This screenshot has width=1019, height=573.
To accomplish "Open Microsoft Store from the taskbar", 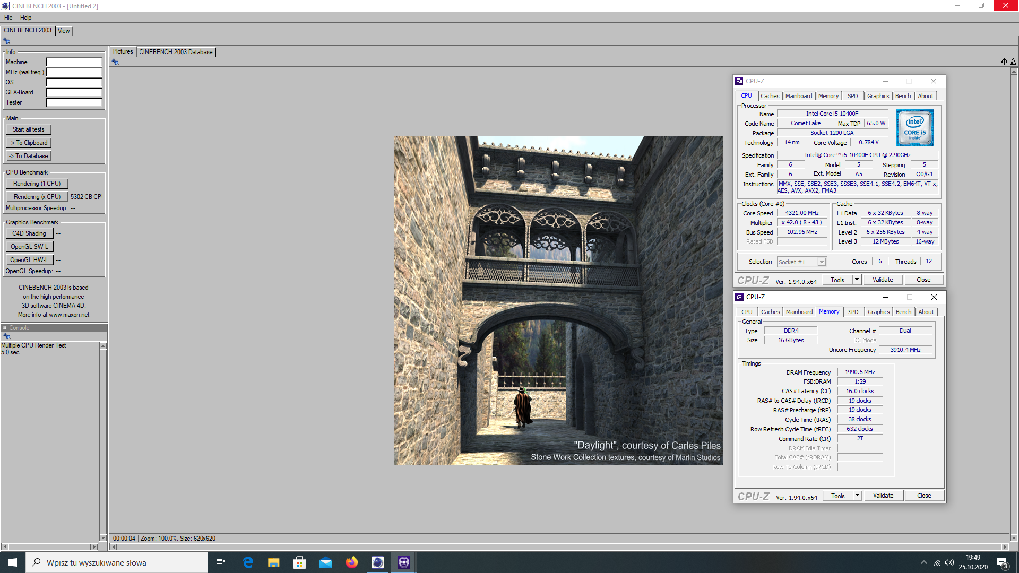I will [x=300, y=562].
